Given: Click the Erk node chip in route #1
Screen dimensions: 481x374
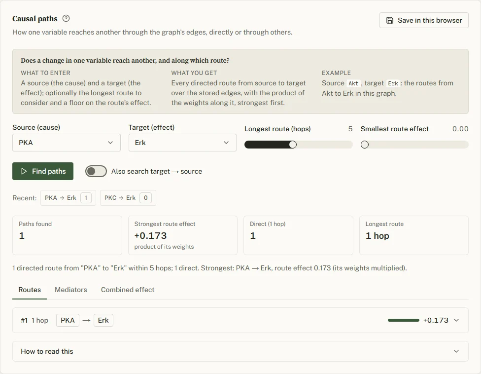Looking at the screenshot, I should click(103, 320).
